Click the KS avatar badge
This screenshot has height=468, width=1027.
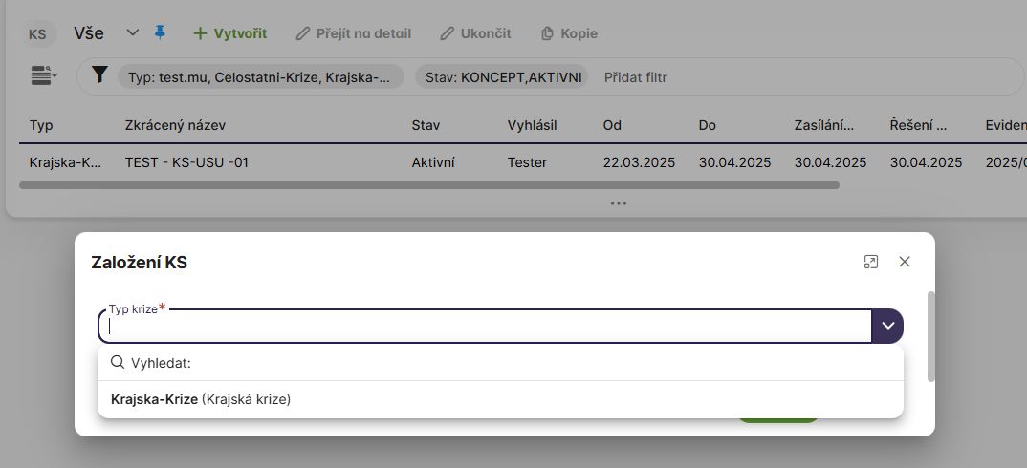[x=38, y=33]
